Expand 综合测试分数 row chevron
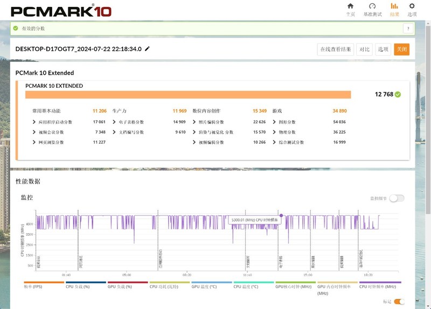Screen dimensions: 431x309 click(274, 142)
